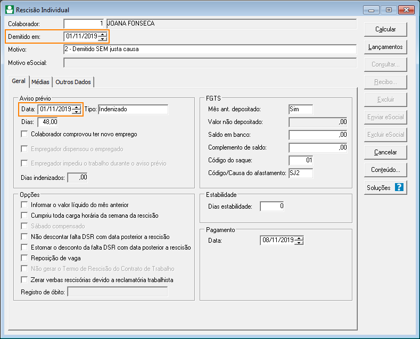
Task: Click the Calcular button
Action: [x=385, y=29]
